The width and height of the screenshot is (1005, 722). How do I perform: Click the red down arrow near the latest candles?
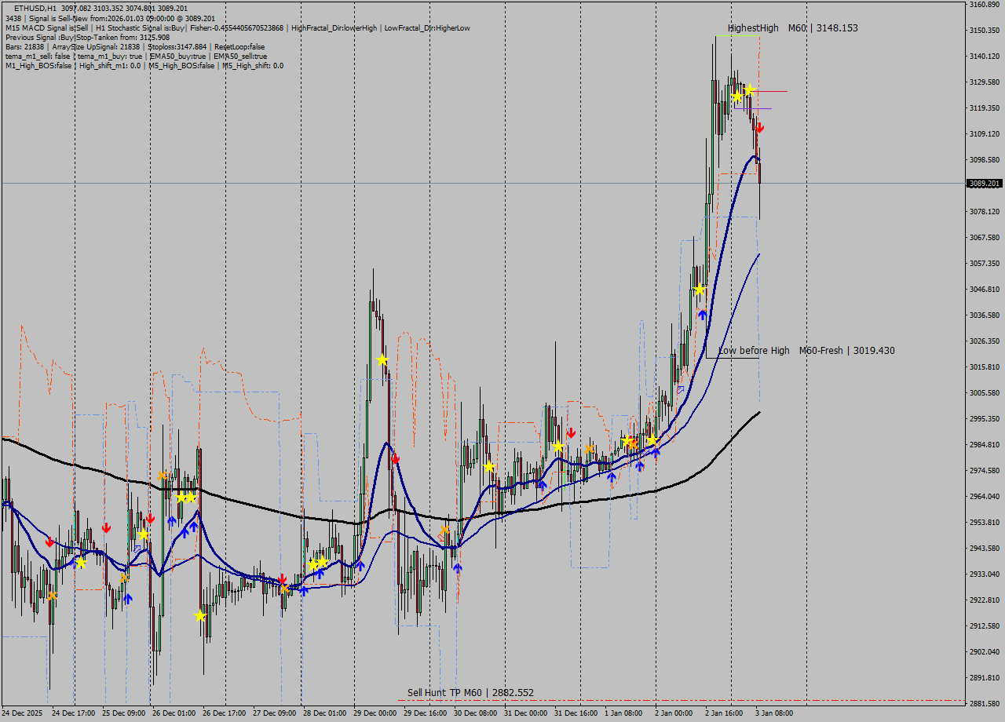tap(760, 127)
